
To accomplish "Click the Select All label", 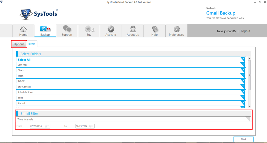I will (24, 60).
